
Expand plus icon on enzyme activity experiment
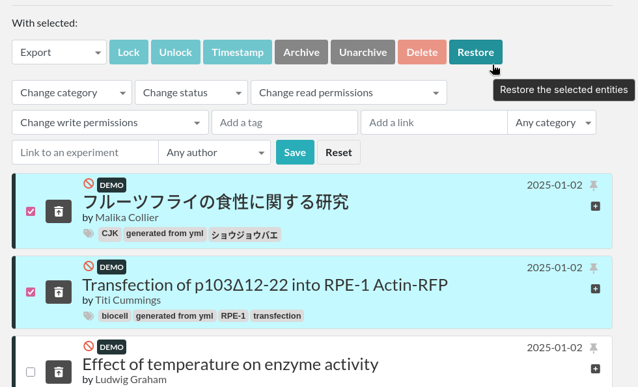pyautogui.click(x=595, y=369)
